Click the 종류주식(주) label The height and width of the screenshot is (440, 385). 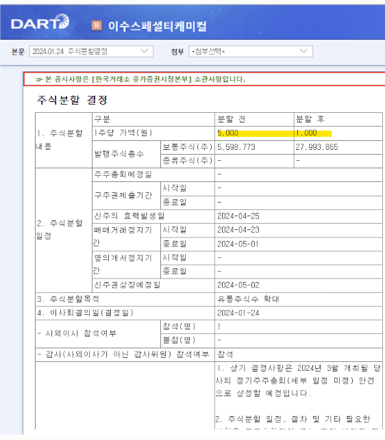click(188, 161)
